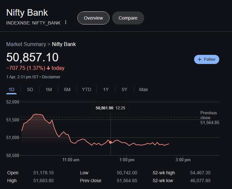Switch chart to 6M range

click(x=67, y=89)
